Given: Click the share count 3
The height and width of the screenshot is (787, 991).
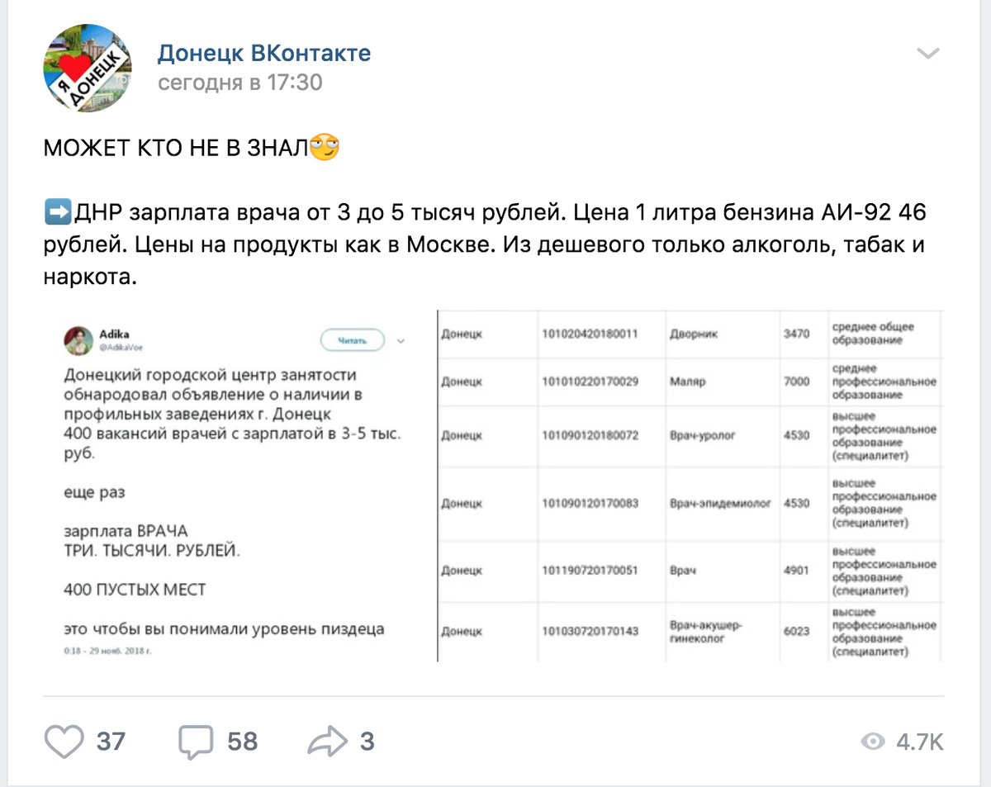Looking at the screenshot, I should [367, 742].
